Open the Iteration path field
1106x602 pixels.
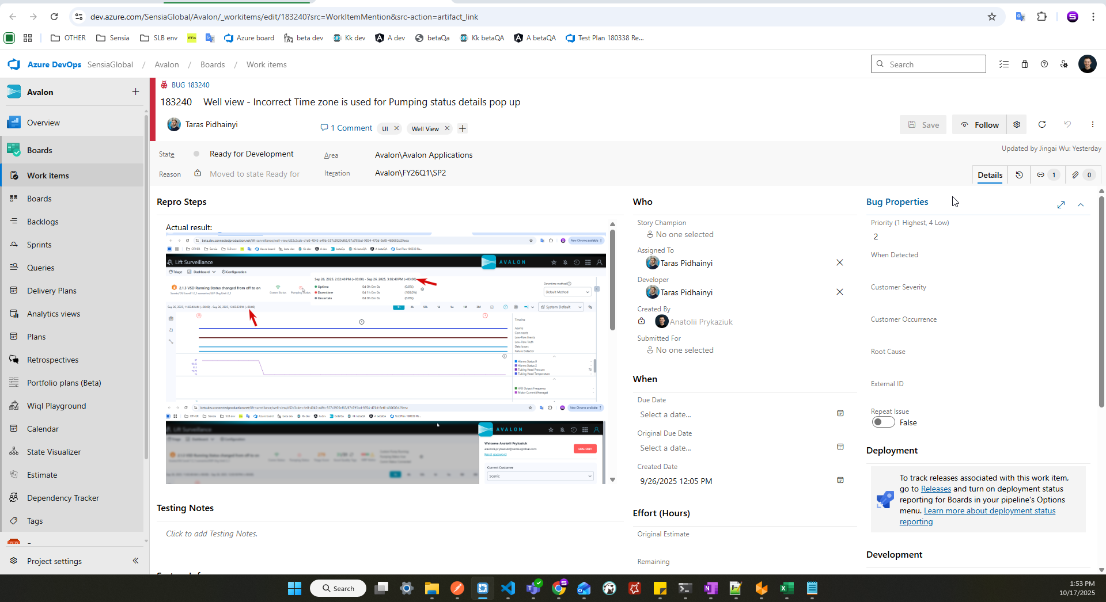[x=410, y=173]
